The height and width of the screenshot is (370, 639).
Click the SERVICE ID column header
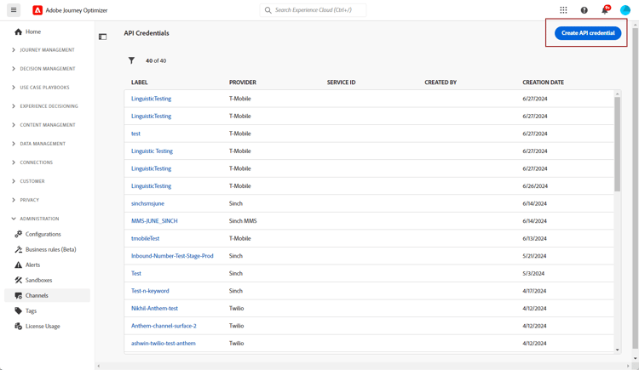point(341,83)
